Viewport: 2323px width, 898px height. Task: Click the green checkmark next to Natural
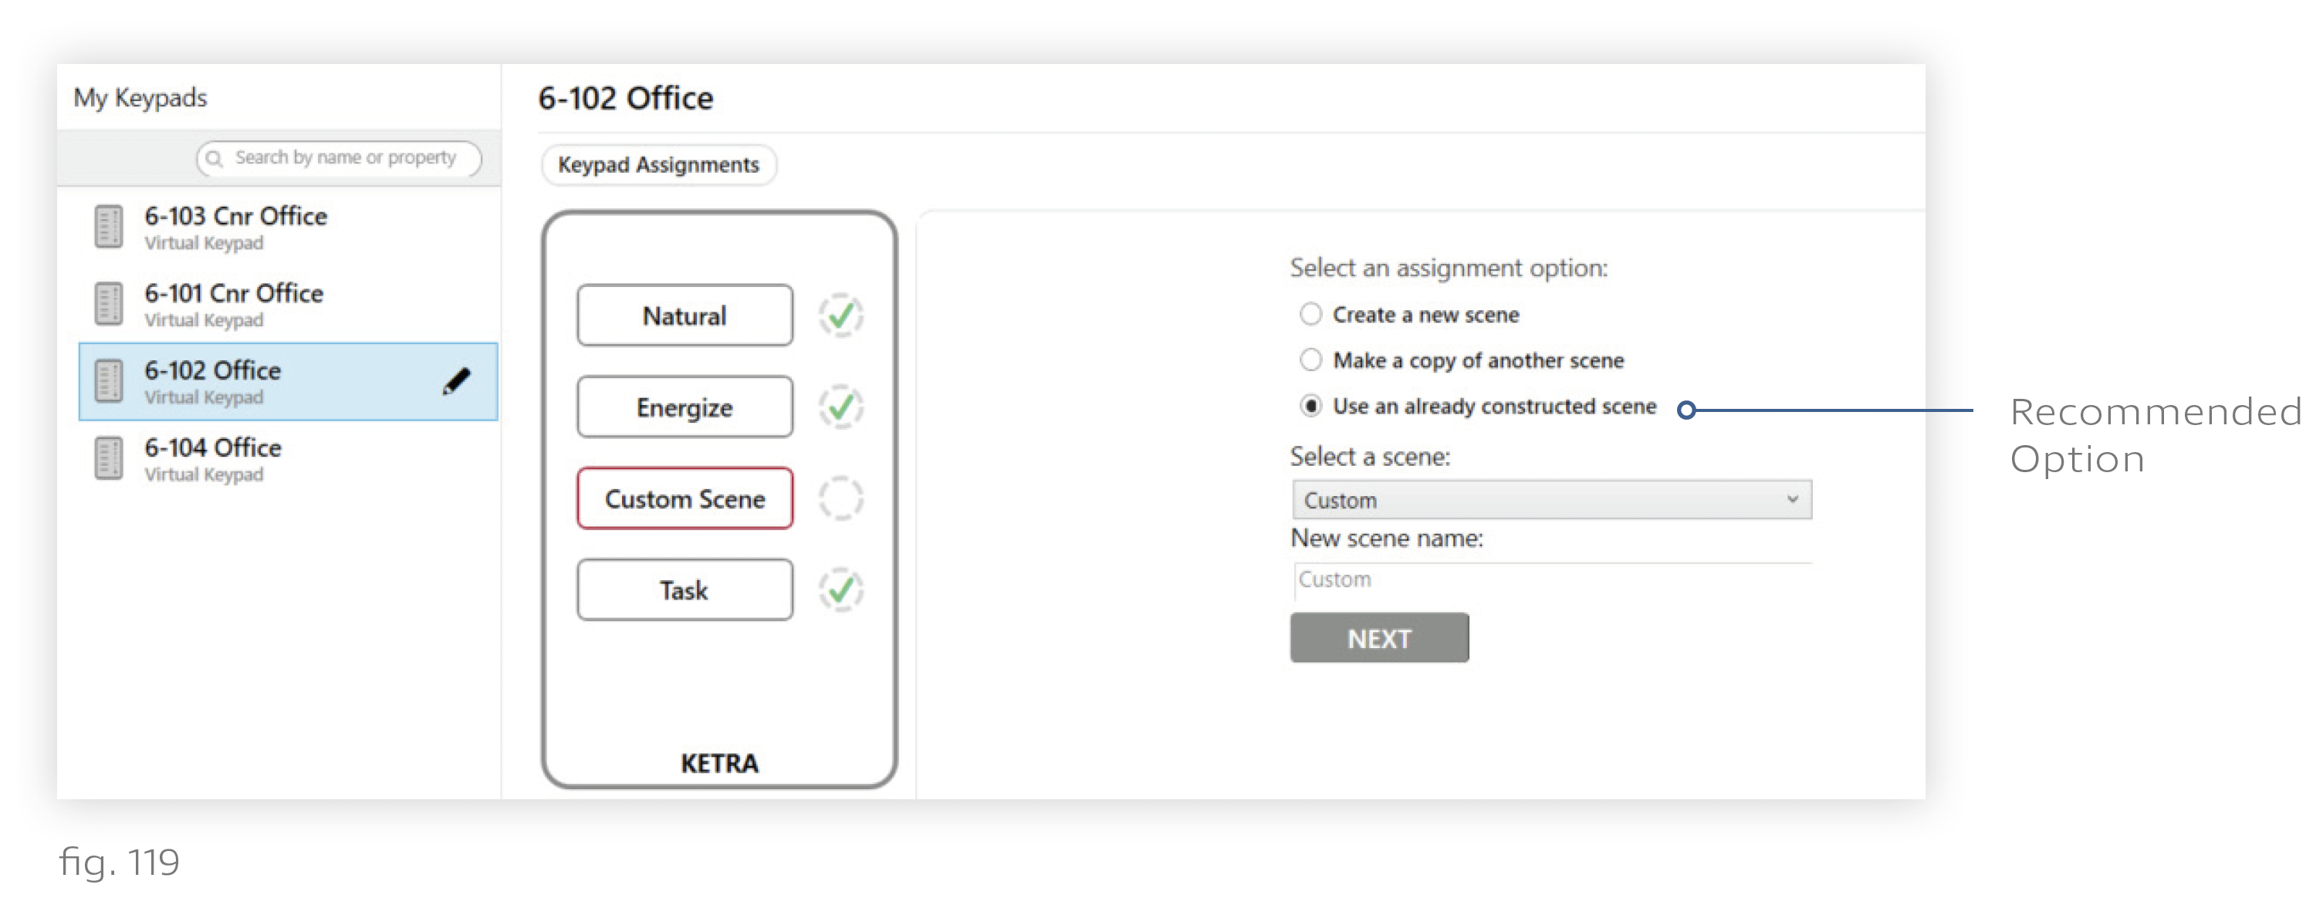[841, 316]
